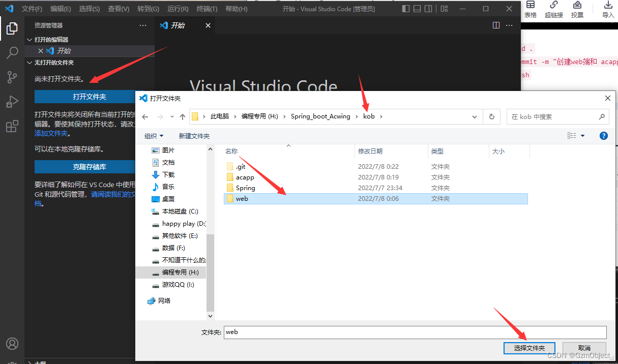Split the editor to the right
This screenshot has width=618, height=364.
coord(496,25)
